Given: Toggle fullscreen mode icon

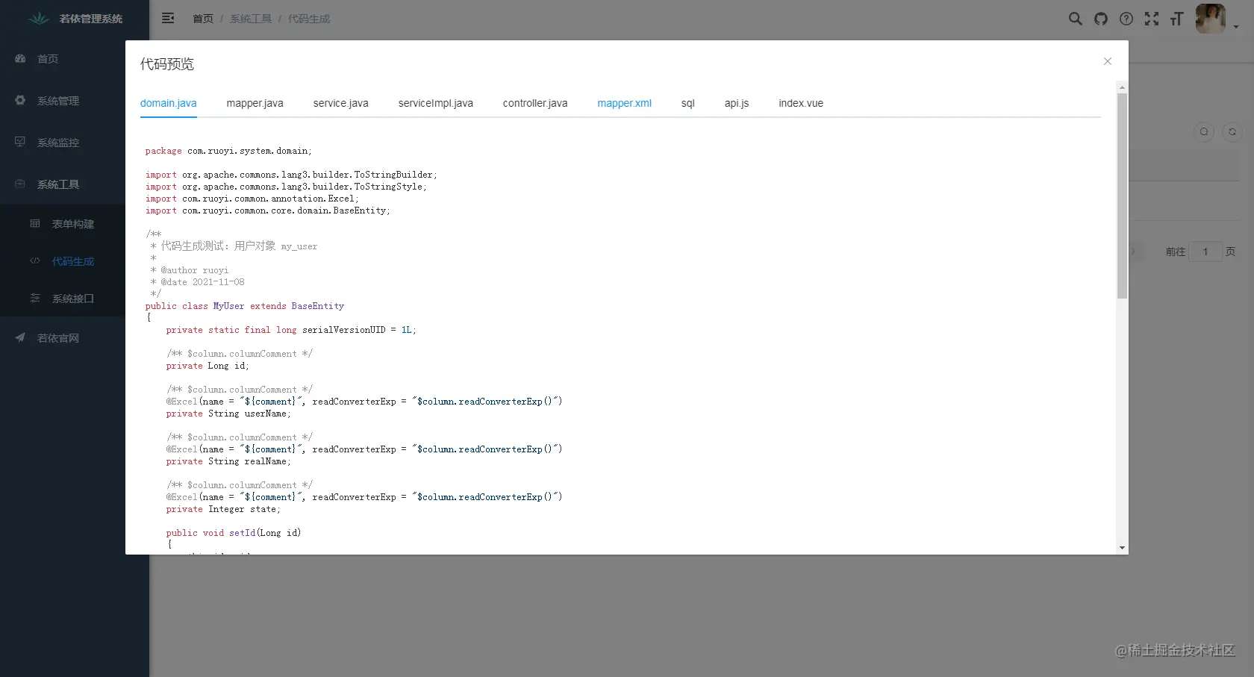Looking at the screenshot, I should click(1152, 19).
